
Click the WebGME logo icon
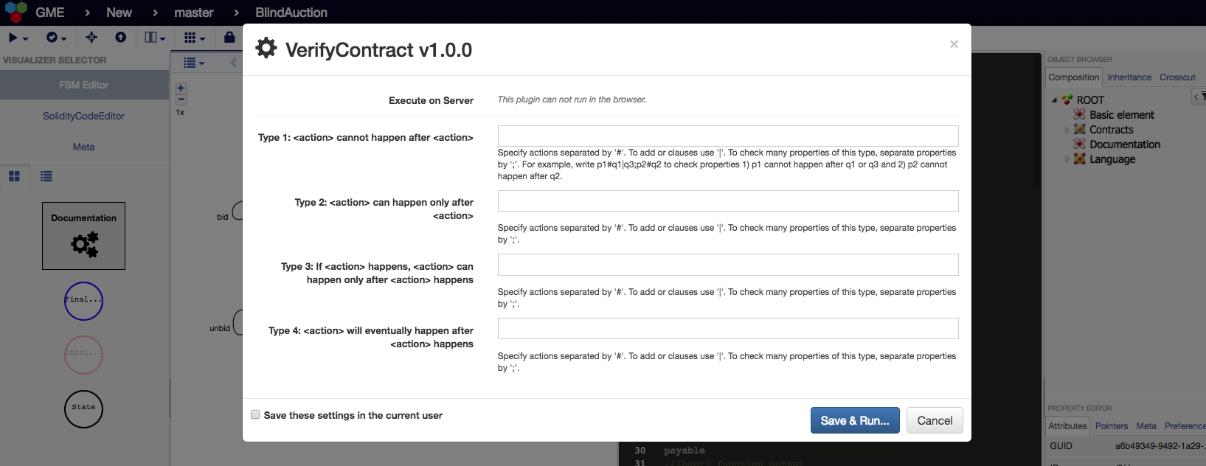[15, 12]
